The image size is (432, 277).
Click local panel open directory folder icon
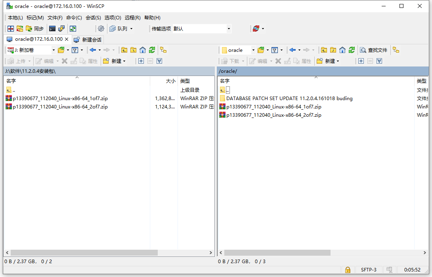(x=61, y=50)
